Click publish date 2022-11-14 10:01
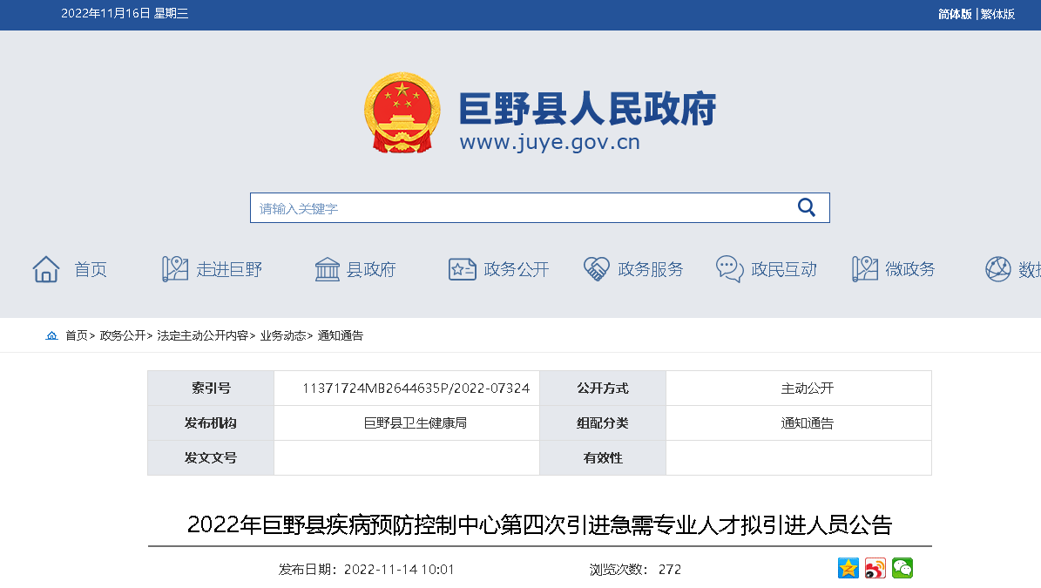1041x588 pixels. click(x=399, y=570)
